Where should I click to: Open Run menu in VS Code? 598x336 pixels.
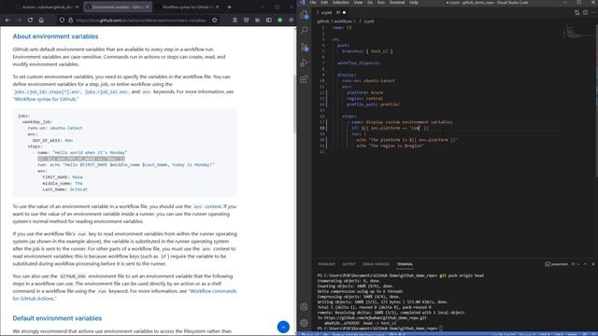point(380,2)
